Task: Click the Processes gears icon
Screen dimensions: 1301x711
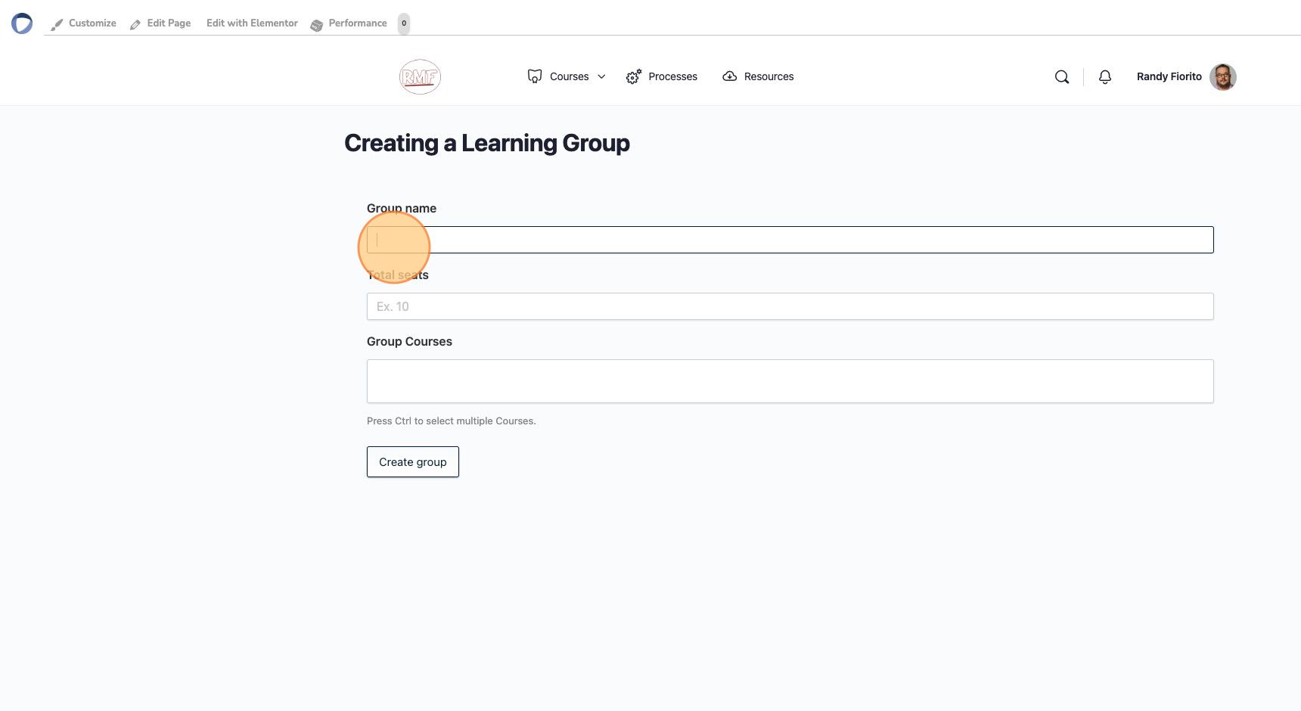Action: tap(634, 76)
